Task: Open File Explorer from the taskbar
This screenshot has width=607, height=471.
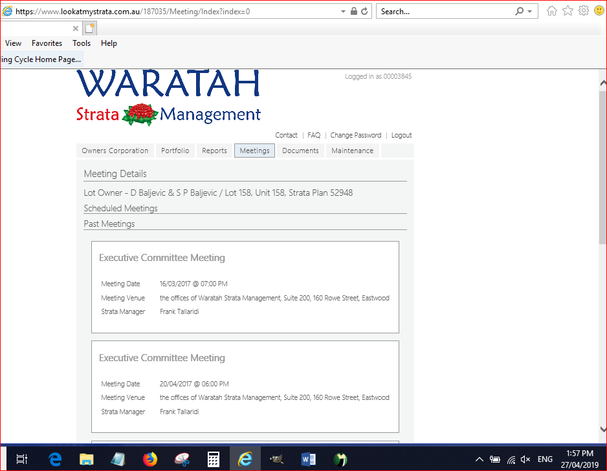Action: (x=86, y=459)
